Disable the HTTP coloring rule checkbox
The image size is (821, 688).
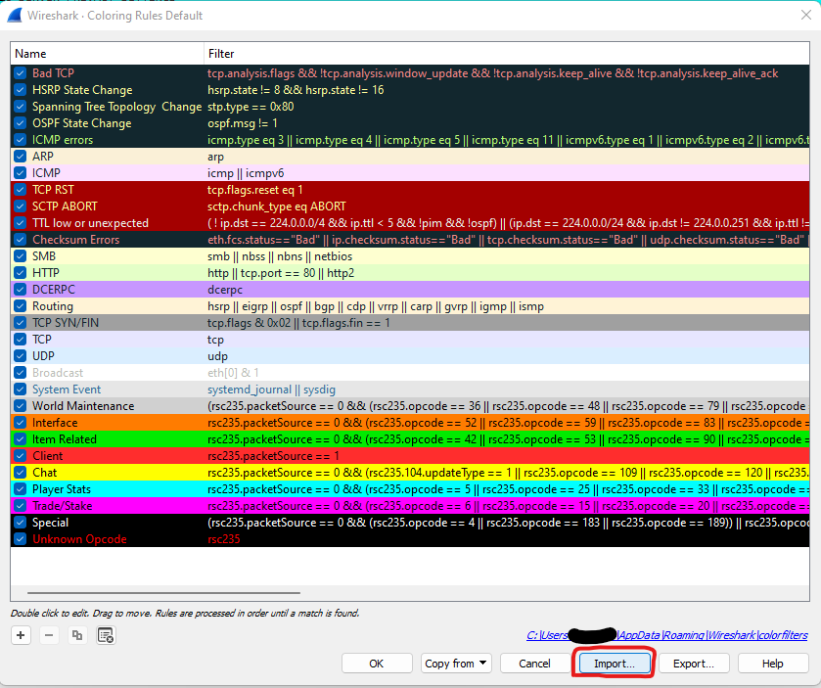click(20, 273)
